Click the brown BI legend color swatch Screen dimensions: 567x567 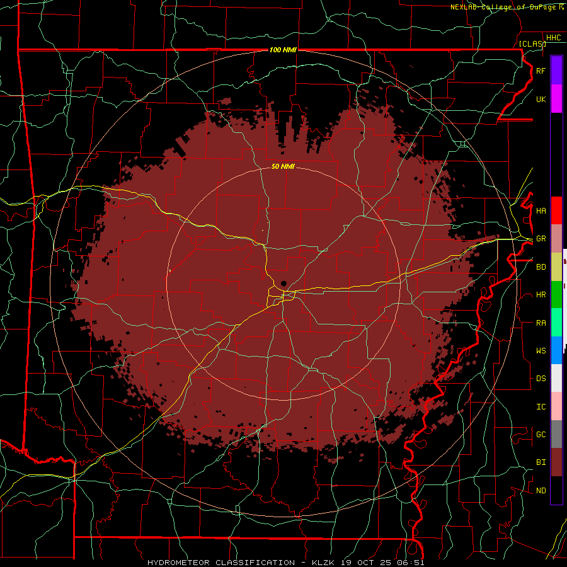[556, 462]
